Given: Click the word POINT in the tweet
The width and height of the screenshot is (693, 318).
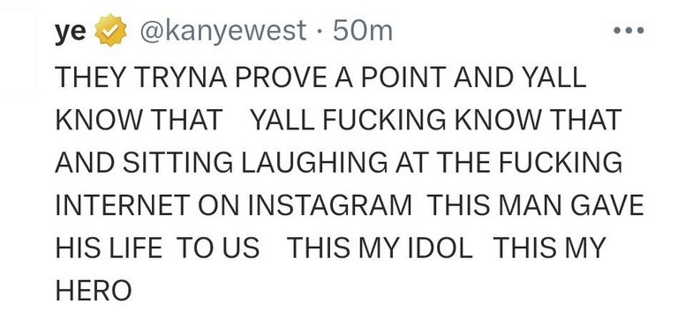Looking at the screenshot, I should [404, 78].
